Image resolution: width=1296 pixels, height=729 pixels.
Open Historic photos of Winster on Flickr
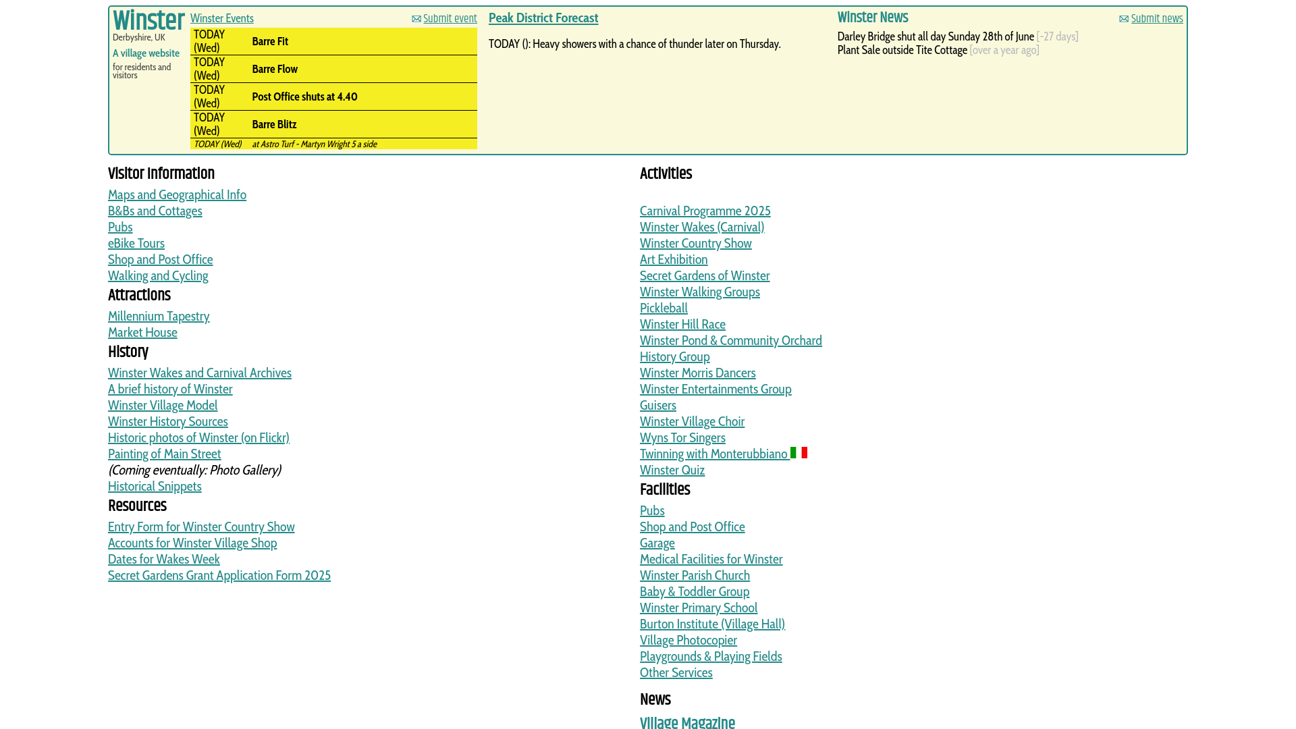click(x=198, y=437)
